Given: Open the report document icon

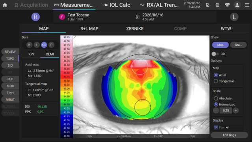Looking at the screenshot, I should pyautogui.click(x=217, y=5).
